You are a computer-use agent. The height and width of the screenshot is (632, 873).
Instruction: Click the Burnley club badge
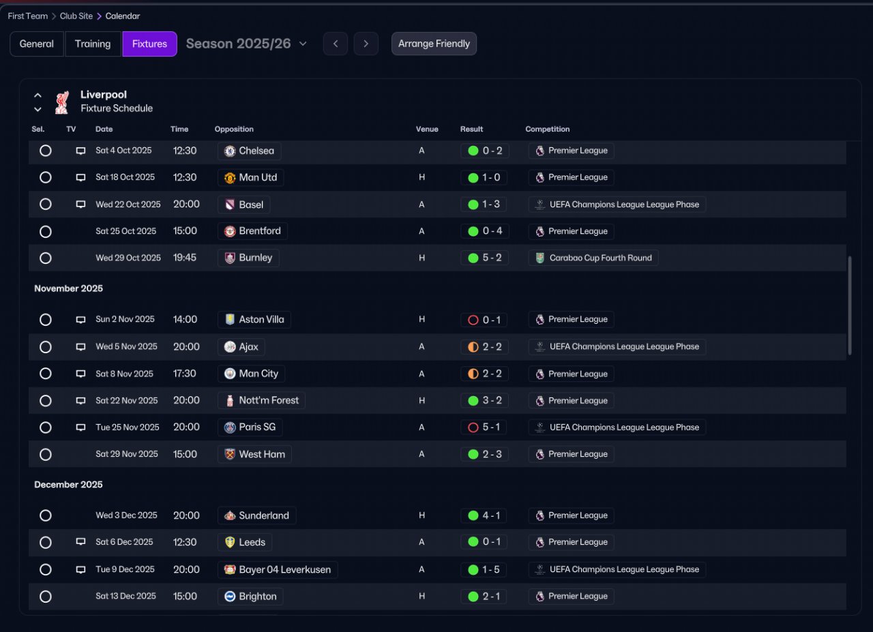point(230,258)
